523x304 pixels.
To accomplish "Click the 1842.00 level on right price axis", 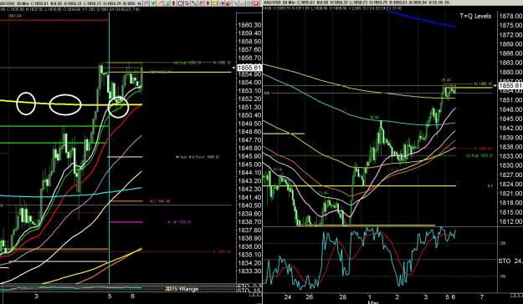I will pyautogui.click(x=511, y=128).
